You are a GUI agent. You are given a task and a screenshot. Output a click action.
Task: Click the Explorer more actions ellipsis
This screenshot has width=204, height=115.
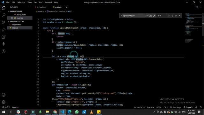coord(29,7)
